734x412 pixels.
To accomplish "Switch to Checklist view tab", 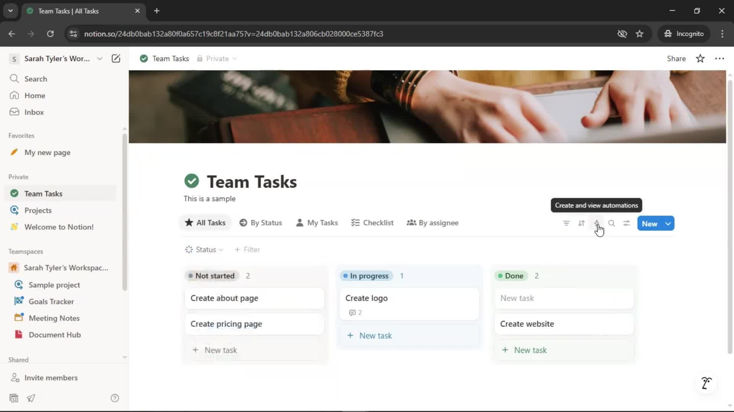I will point(372,223).
